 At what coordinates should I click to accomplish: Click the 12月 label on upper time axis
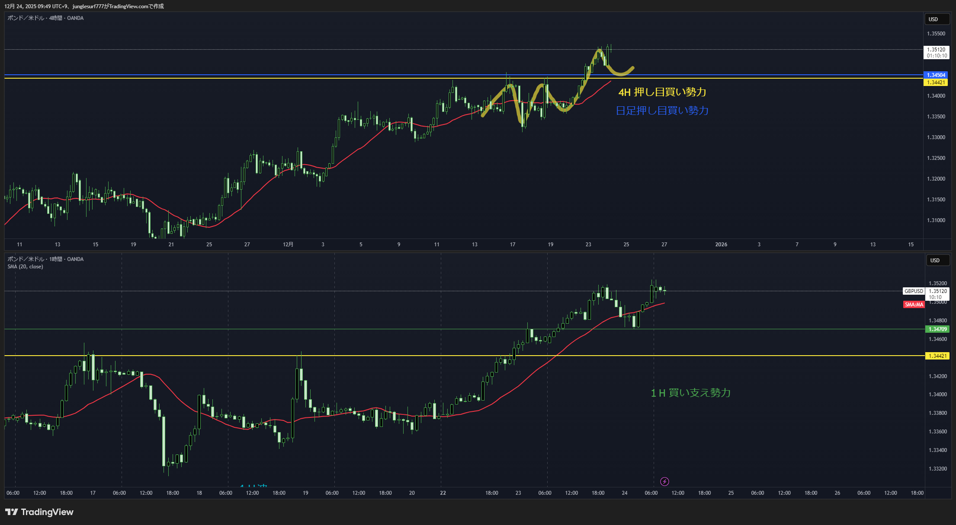point(288,245)
